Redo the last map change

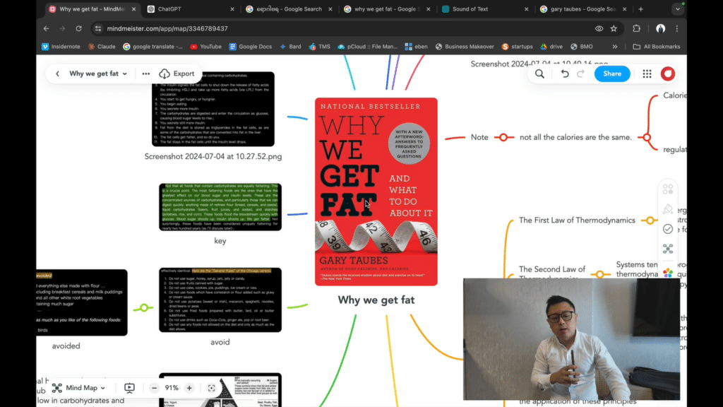coord(580,73)
